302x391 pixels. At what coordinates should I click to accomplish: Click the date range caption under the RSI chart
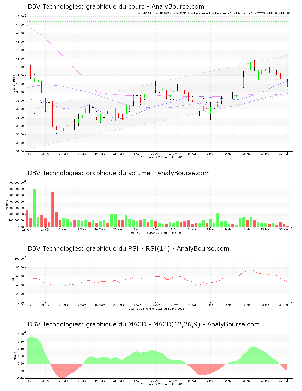click(x=157, y=309)
